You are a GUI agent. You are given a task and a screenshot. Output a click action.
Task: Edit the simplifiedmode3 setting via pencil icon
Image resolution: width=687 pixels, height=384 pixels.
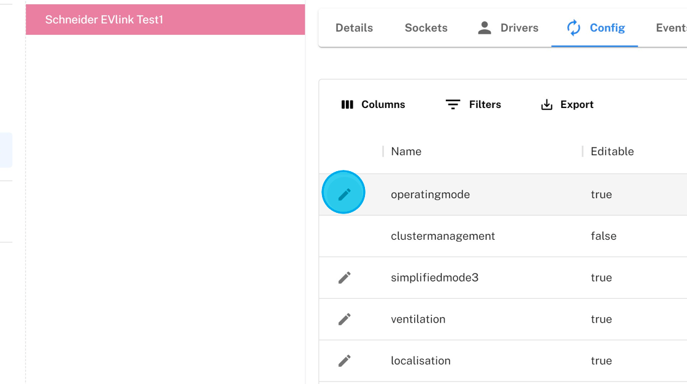344,278
